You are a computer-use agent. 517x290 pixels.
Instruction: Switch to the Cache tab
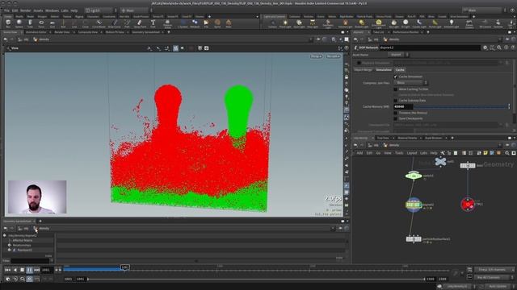tap(400, 70)
